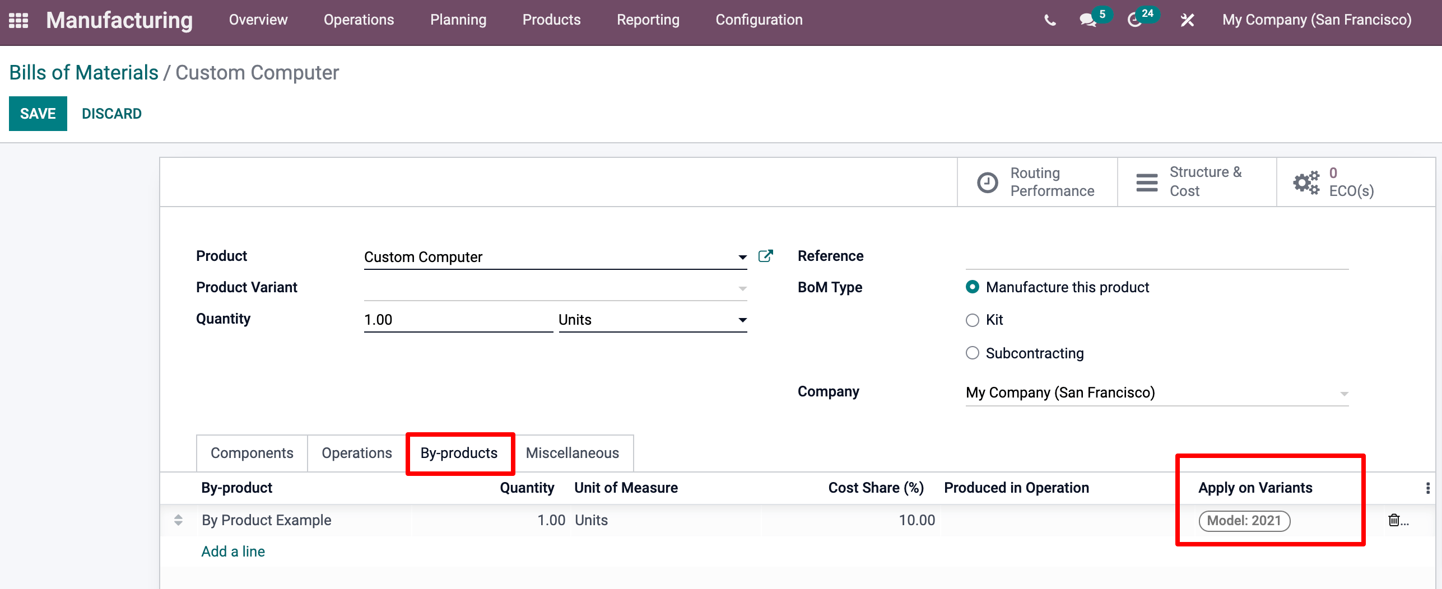Open the Company dropdown
Image resolution: width=1442 pixels, height=589 pixels.
(1344, 394)
